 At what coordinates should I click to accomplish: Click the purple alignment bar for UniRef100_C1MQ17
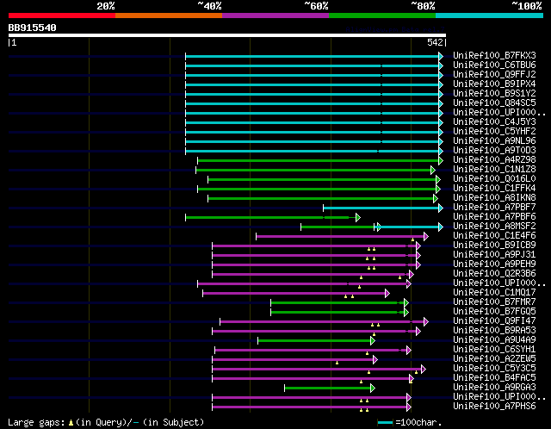tap(296, 294)
